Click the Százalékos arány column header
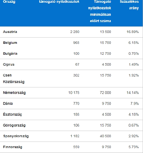The width and height of the screenshot is (143, 153). tap(129, 5)
